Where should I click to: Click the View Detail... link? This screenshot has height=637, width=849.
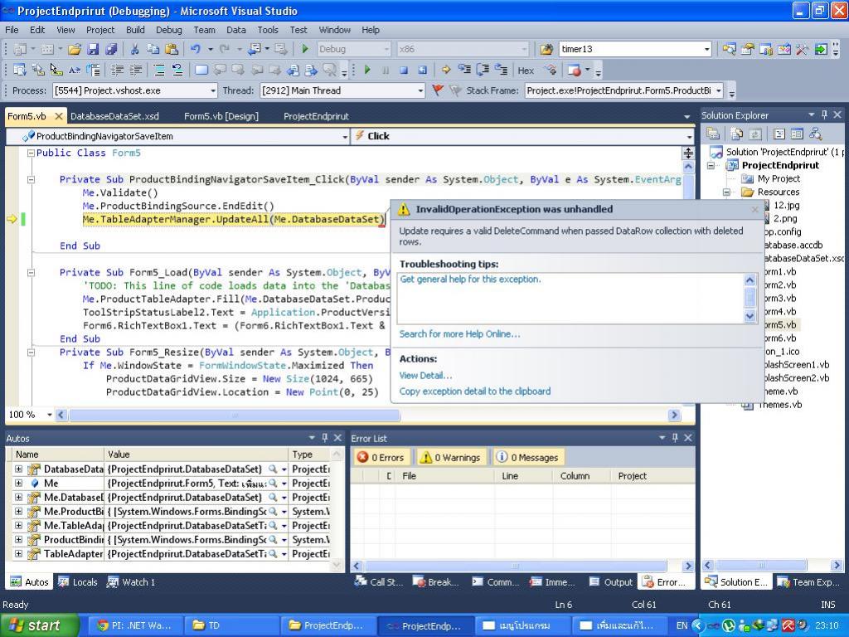point(425,375)
